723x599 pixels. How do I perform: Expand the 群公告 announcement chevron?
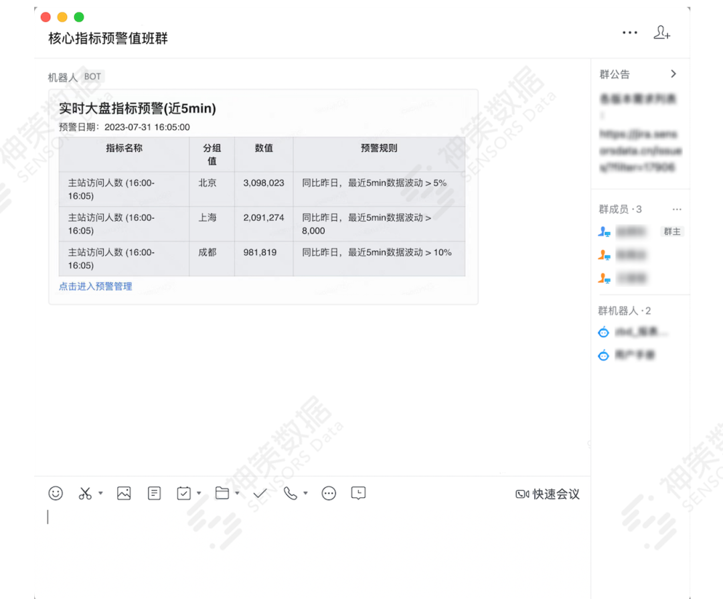[674, 74]
